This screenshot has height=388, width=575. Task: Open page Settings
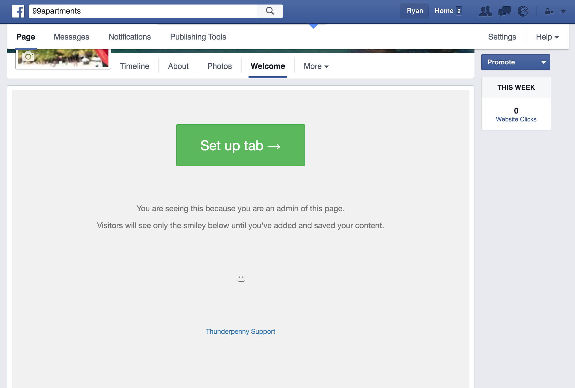point(502,37)
